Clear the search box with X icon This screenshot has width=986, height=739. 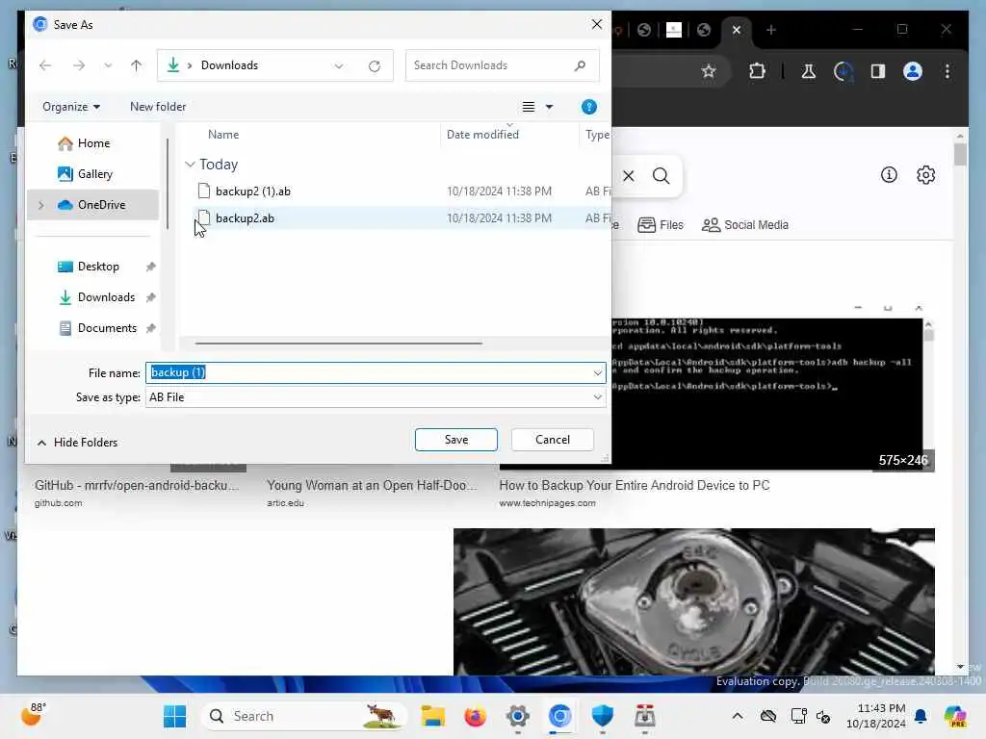(628, 176)
